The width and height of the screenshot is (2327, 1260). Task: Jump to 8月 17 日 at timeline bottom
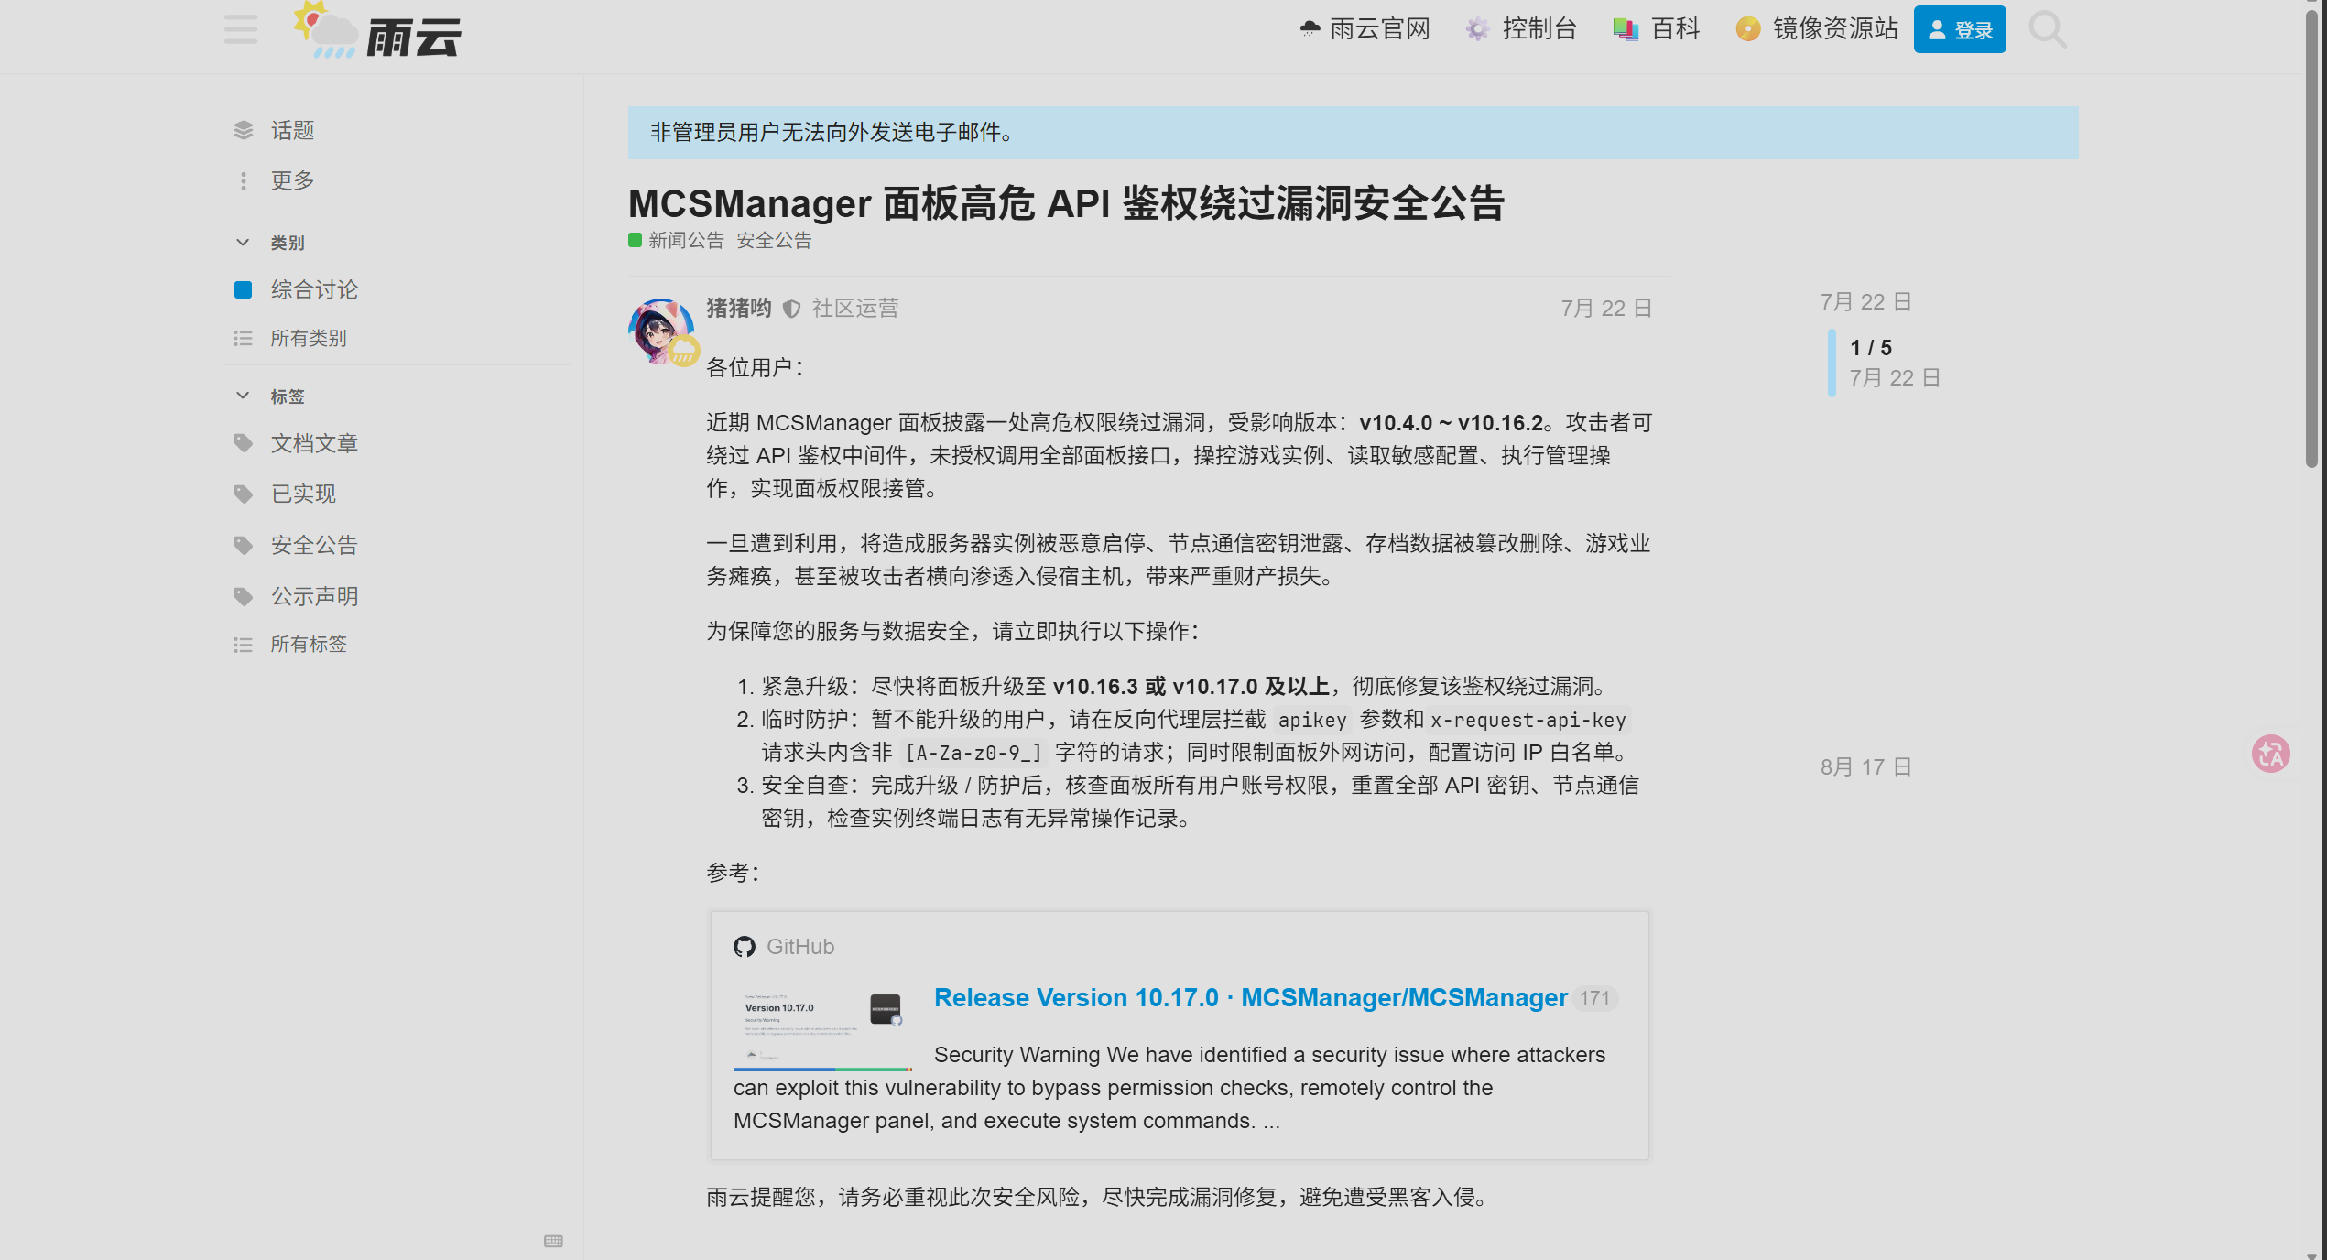click(x=1865, y=767)
